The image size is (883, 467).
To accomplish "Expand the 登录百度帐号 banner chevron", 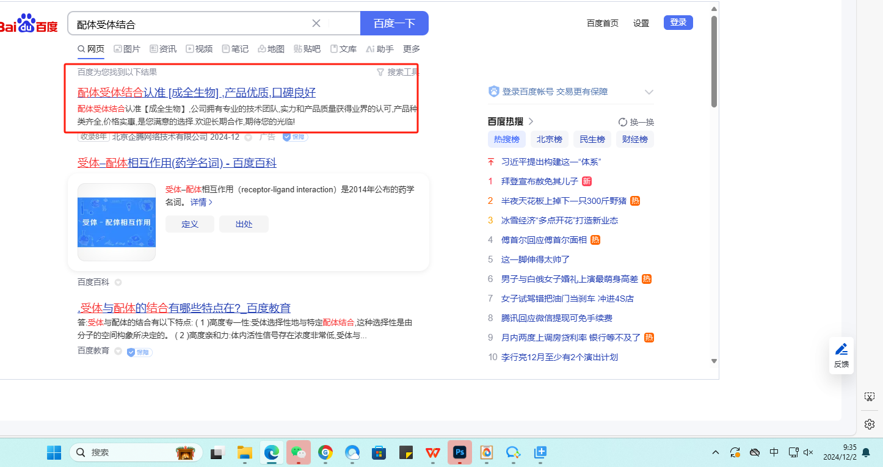I will point(649,92).
